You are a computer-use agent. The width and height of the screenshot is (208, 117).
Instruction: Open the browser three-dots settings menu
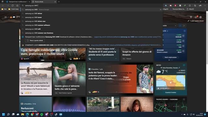[x=205, y=6]
